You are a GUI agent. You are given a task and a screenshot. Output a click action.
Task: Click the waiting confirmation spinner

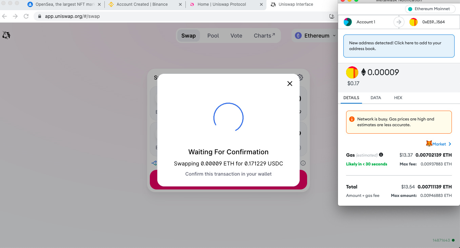point(228,117)
